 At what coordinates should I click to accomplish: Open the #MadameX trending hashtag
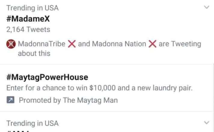[x=28, y=19]
